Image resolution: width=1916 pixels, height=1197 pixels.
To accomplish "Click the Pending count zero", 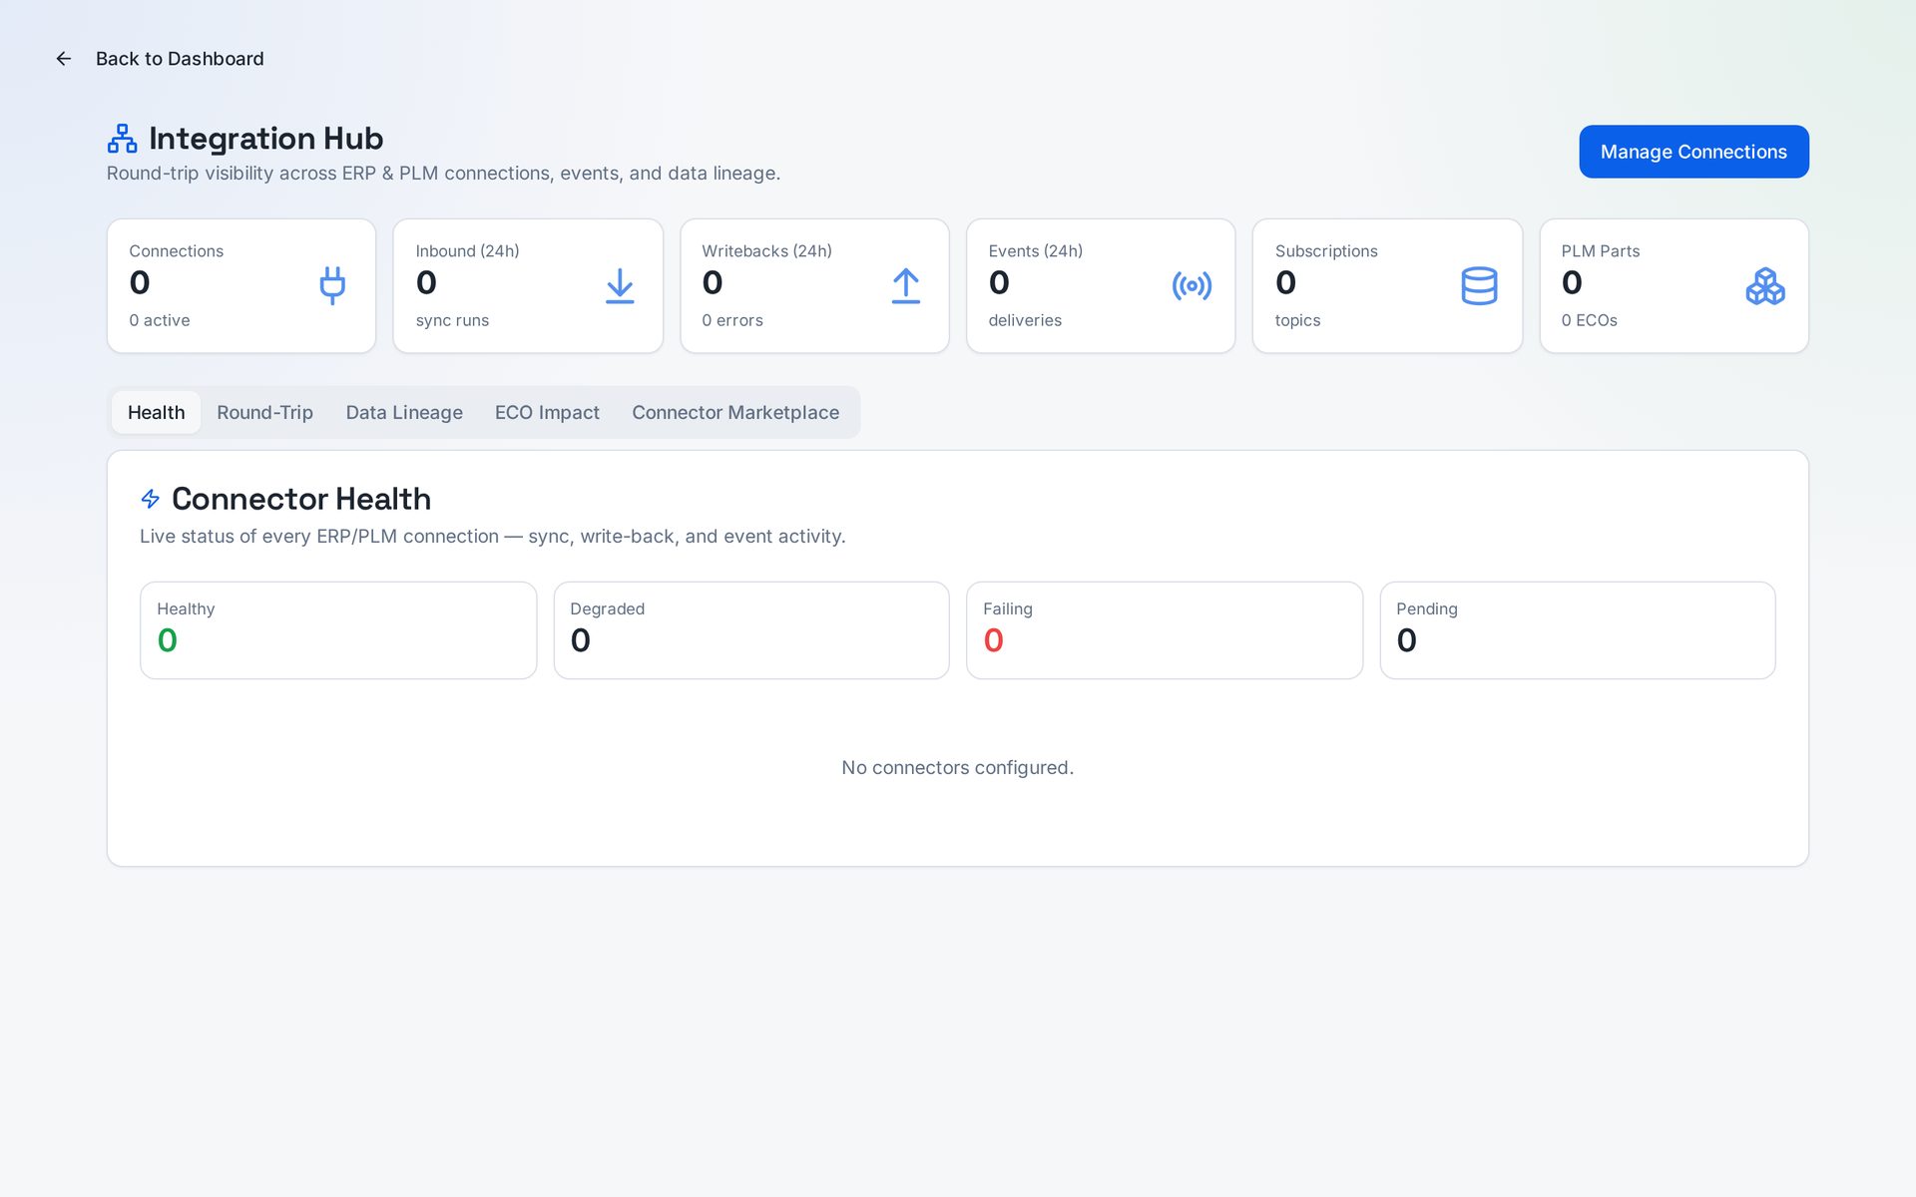I will pos(1406,640).
